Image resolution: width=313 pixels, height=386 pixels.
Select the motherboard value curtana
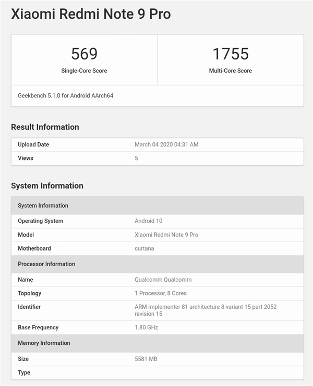point(145,248)
